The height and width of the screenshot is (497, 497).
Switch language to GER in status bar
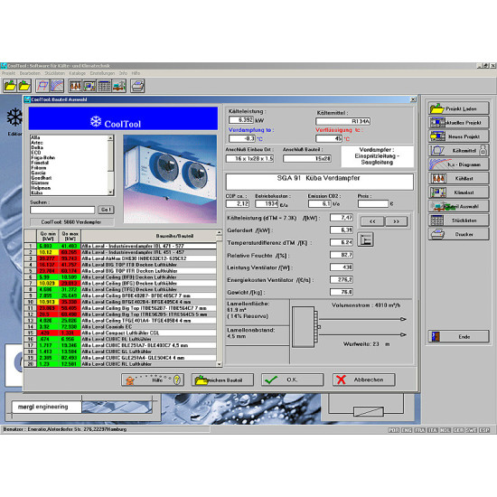click(x=459, y=430)
